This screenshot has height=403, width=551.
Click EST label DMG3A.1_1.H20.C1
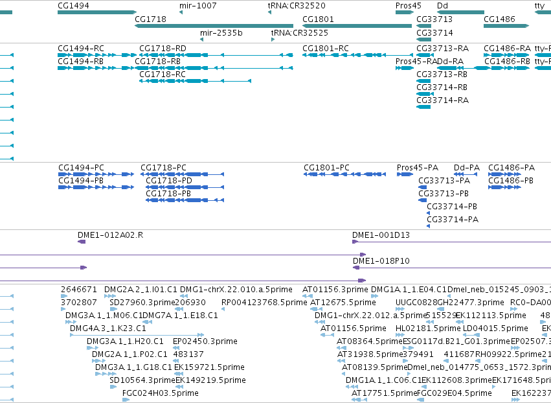tap(125, 341)
